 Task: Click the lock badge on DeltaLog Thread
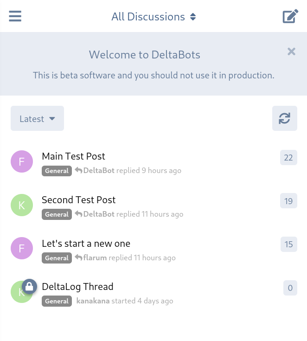pyautogui.click(x=29, y=286)
